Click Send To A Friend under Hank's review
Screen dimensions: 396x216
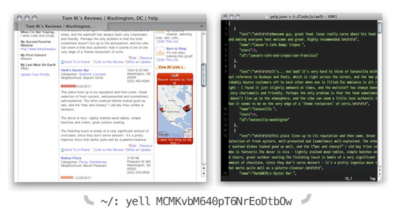(x=75, y=150)
